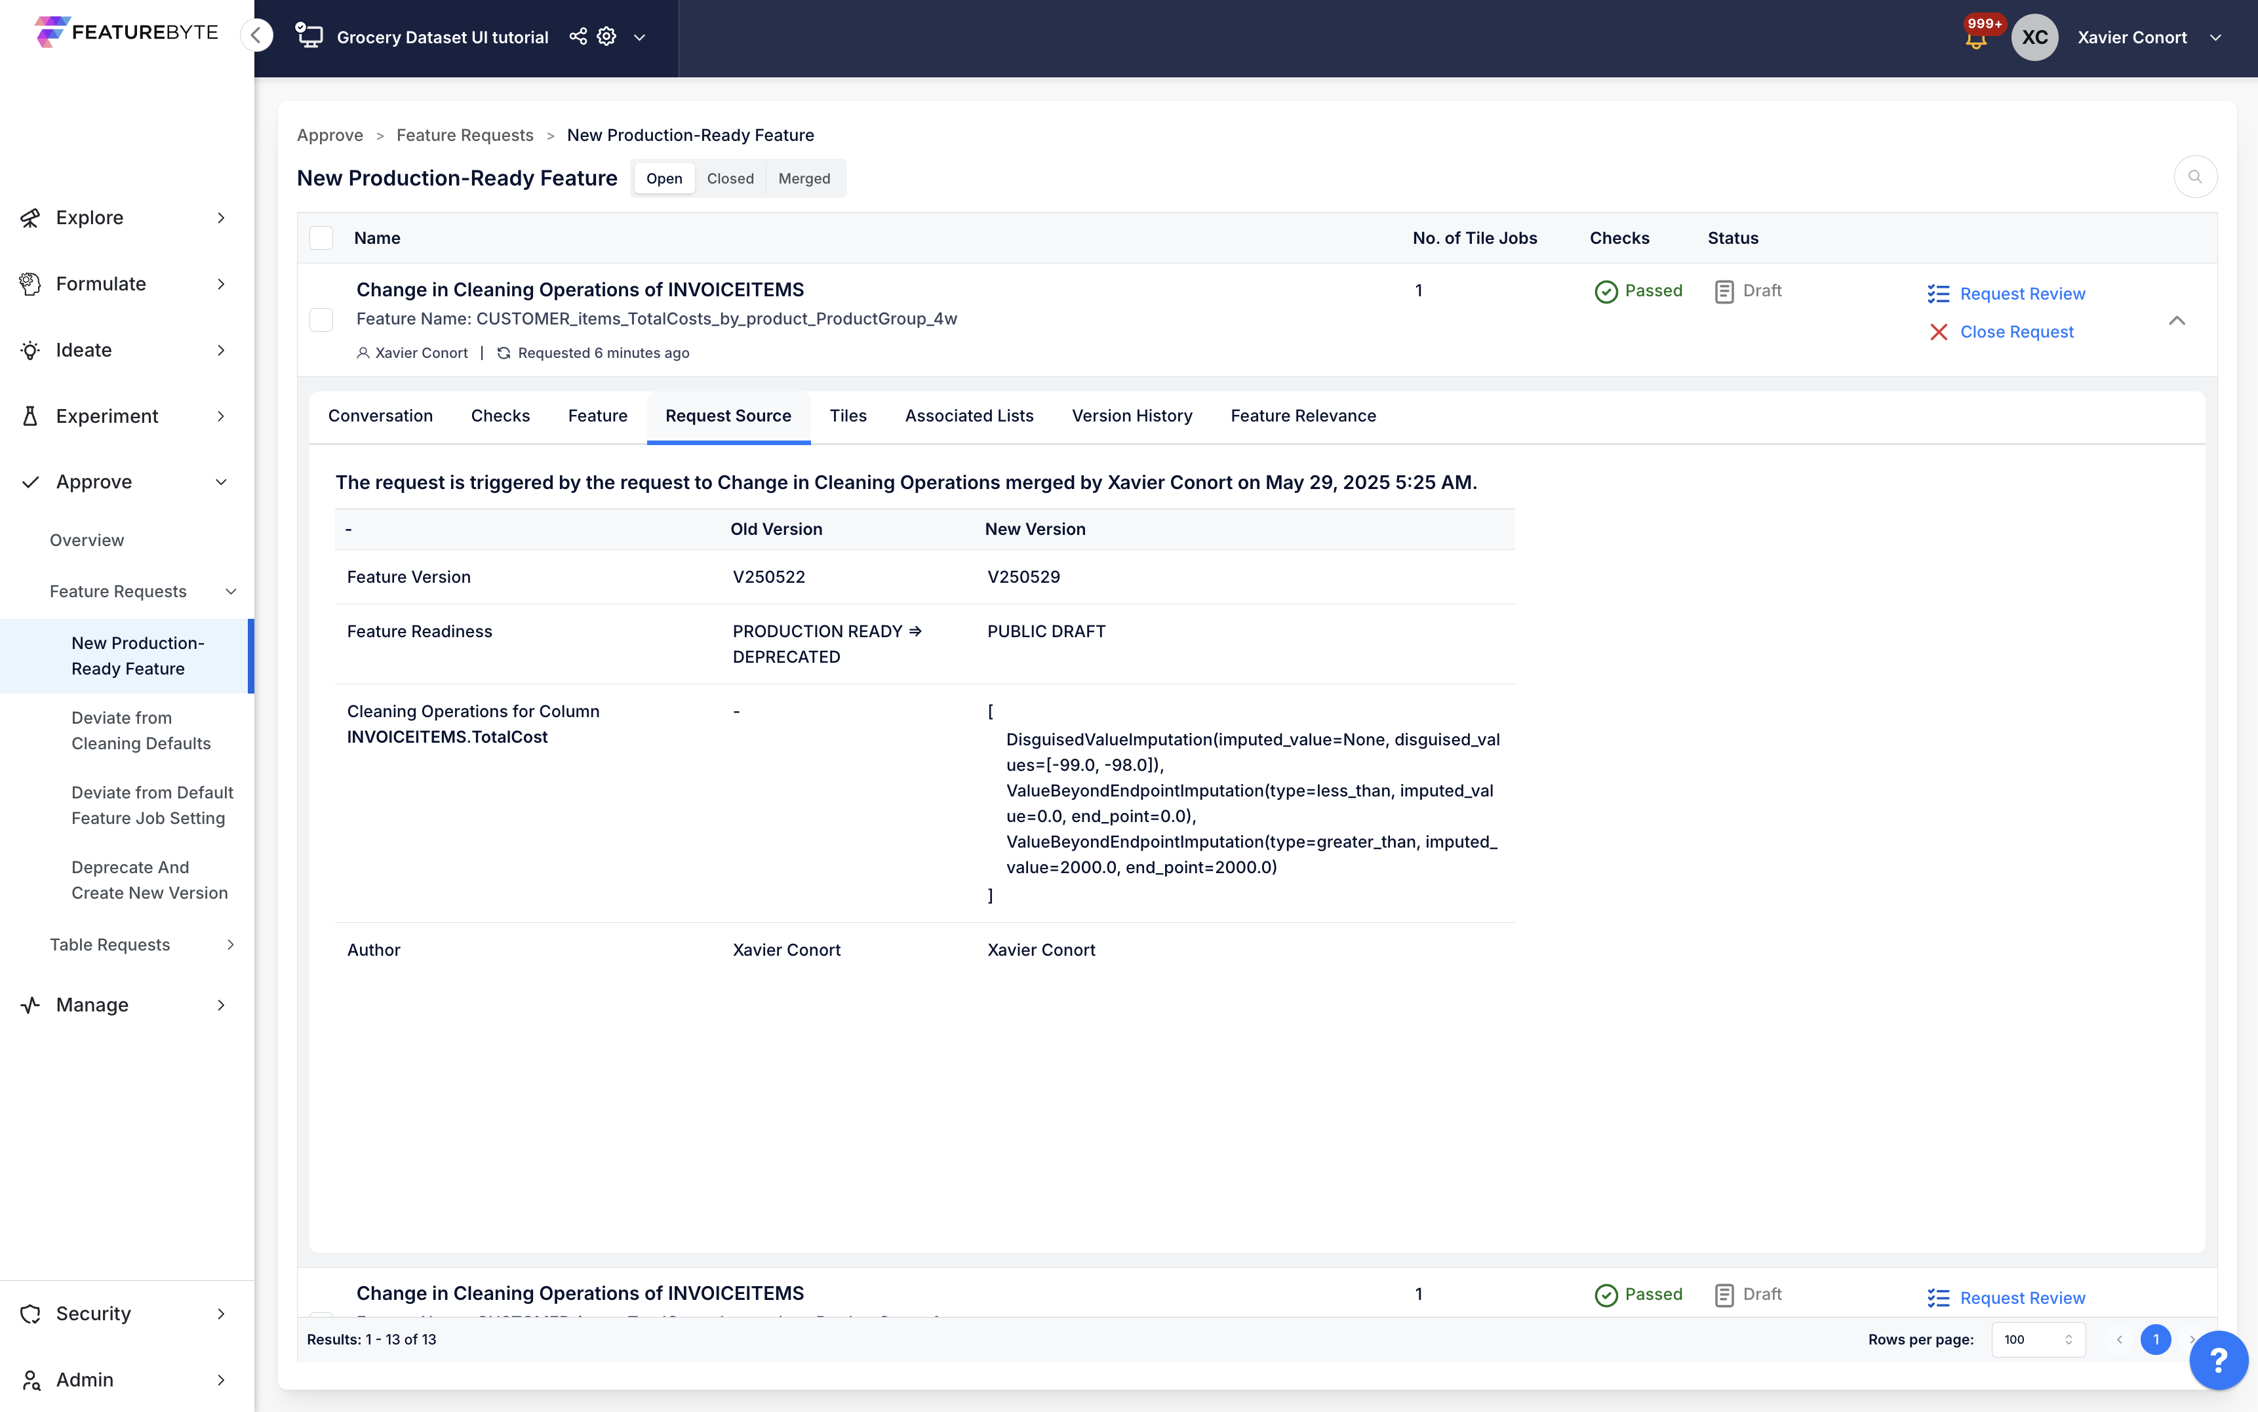Select the Closed status filter
The height and width of the screenshot is (1412, 2258).
(730, 178)
